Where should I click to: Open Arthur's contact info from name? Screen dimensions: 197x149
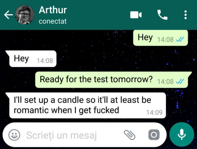point(53,10)
